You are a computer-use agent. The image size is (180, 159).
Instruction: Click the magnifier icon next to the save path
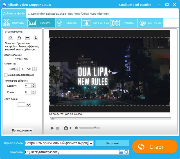[x=127, y=152]
